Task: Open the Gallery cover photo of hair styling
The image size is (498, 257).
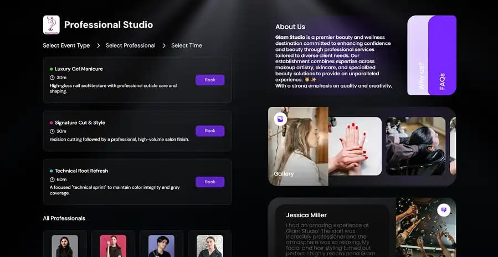Action: pyautogui.click(x=298, y=146)
